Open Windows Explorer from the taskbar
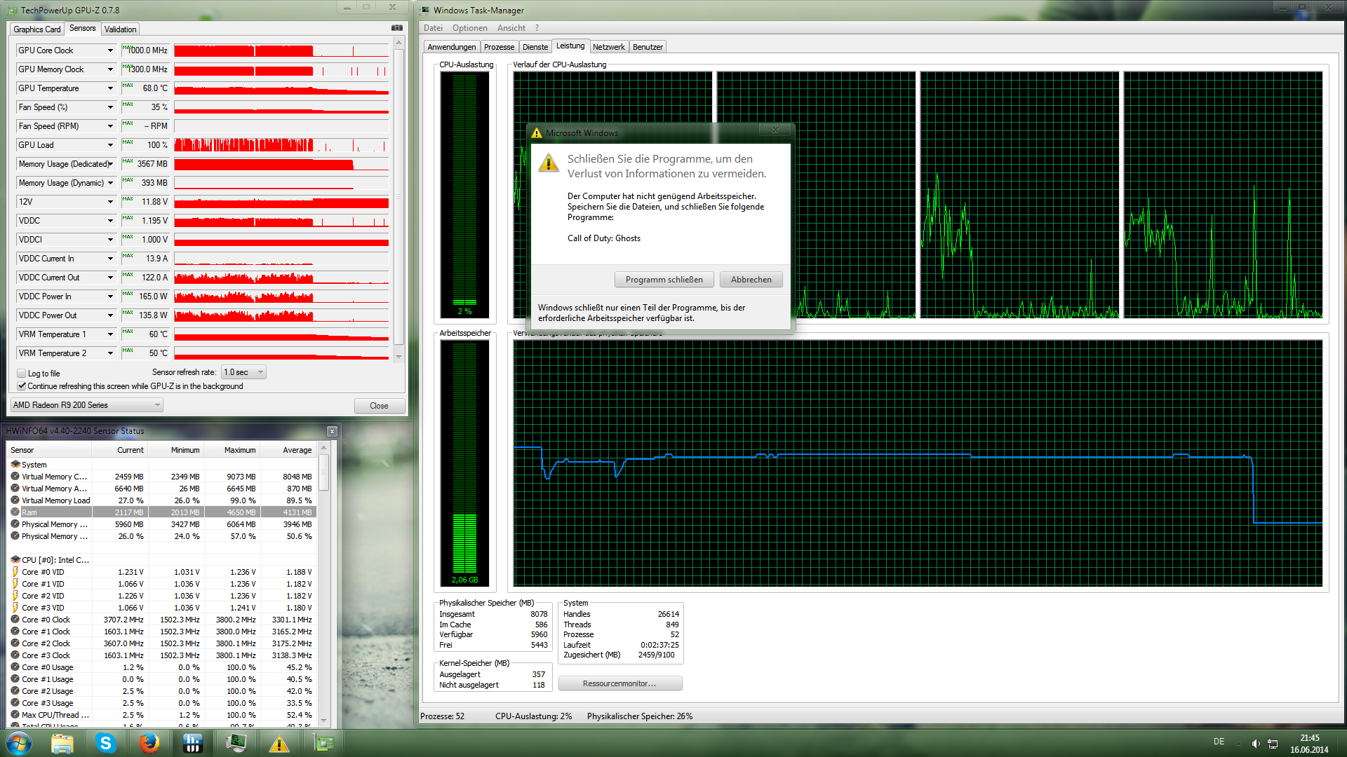Screen dimensions: 1347x757 coord(62,743)
